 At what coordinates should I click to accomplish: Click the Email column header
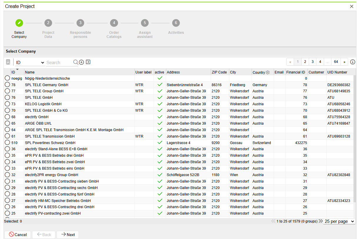[x=279, y=72]
